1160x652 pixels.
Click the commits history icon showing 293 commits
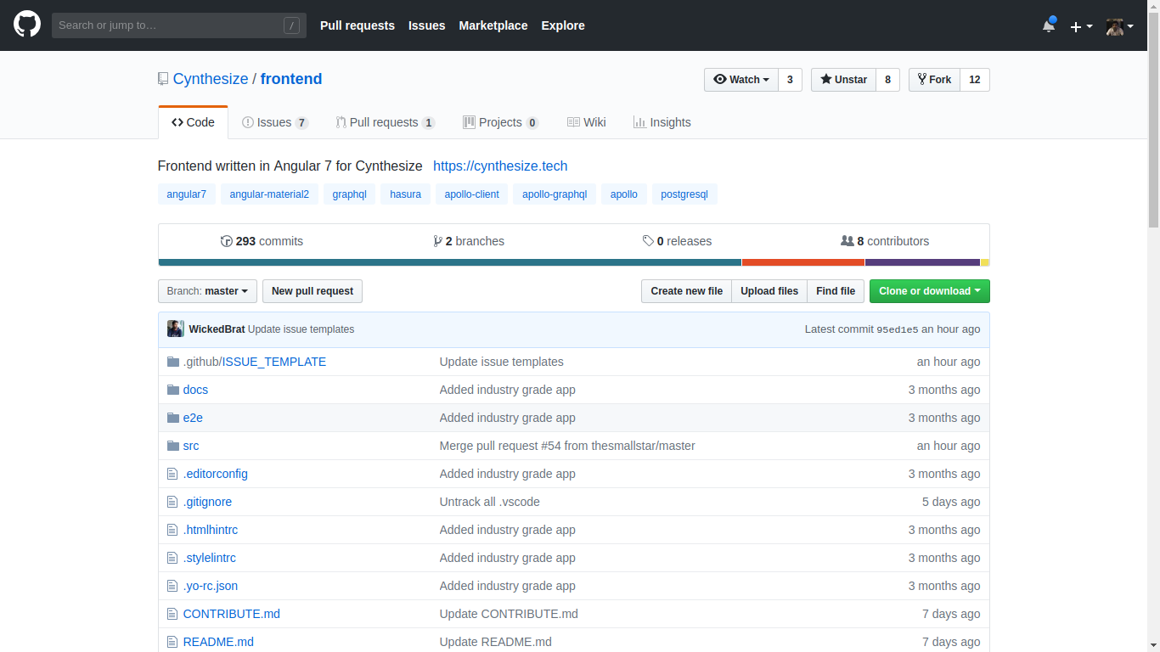point(227,241)
